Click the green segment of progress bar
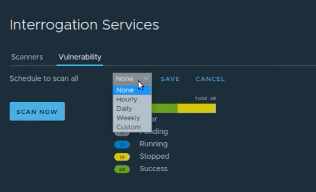The width and height of the screenshot is (316, 192). click(164, 108)
